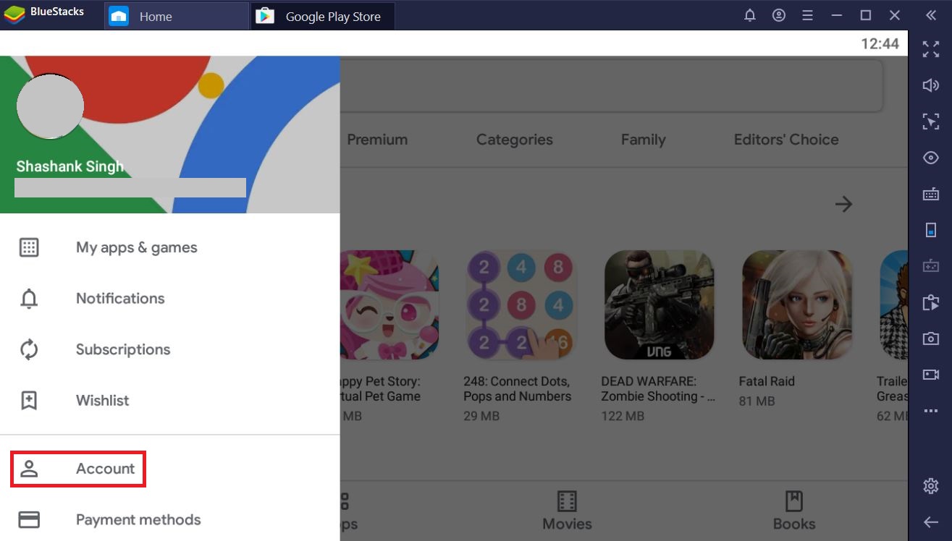The width and height of the screenshot is (952, 541).
Task: Click the BlueStacks logo
Action: 14,14
